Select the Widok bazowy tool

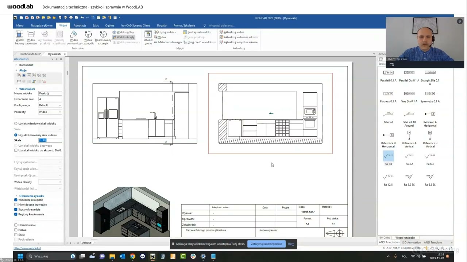(x=19, y=38)
